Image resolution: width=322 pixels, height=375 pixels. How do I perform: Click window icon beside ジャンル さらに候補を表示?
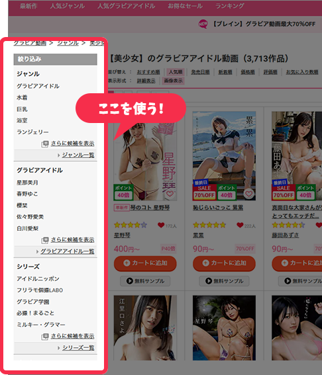click(45, 144)
